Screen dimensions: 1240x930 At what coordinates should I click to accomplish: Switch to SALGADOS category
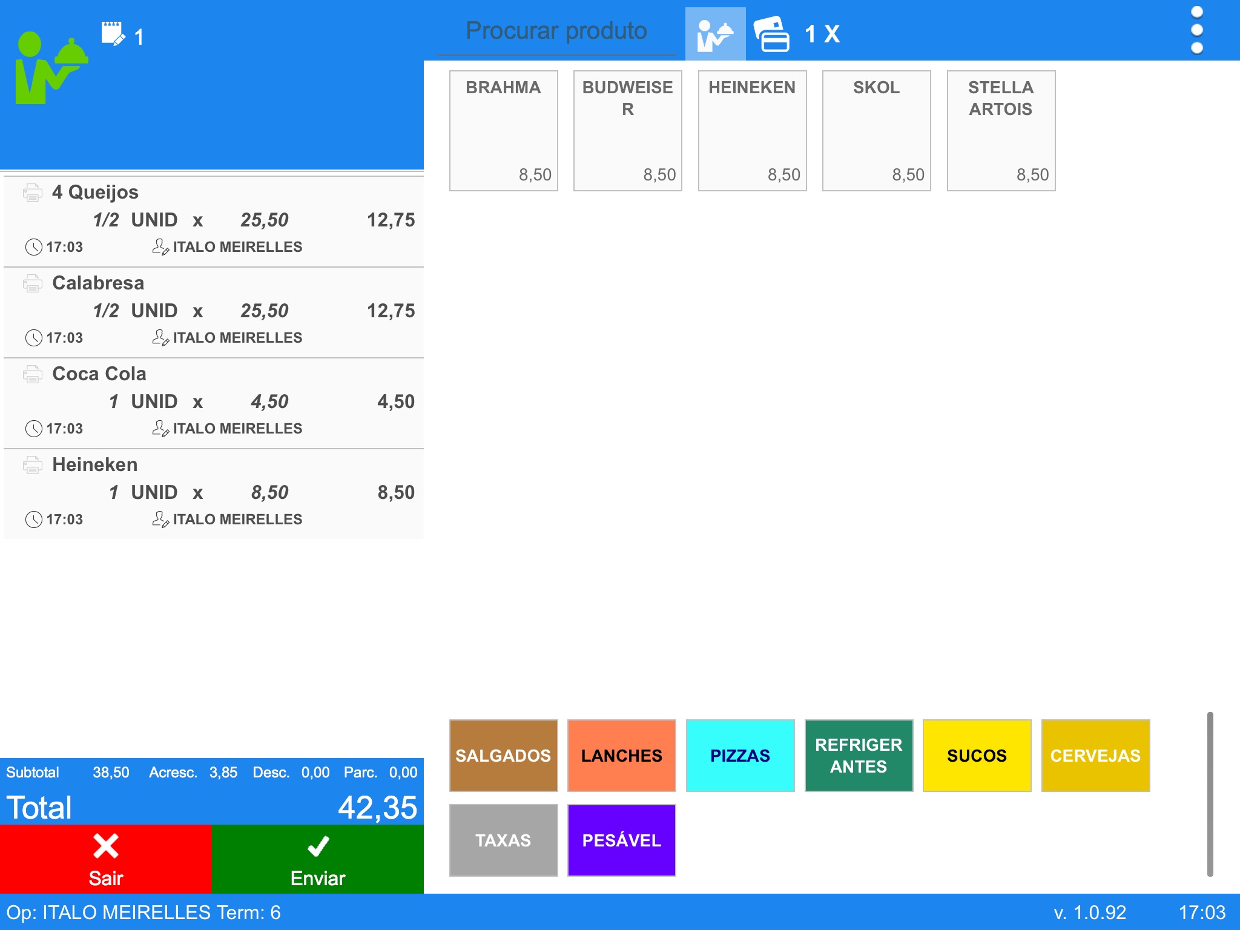[503, 756]
